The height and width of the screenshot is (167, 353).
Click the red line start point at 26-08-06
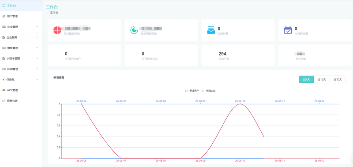tap(81, 104)
